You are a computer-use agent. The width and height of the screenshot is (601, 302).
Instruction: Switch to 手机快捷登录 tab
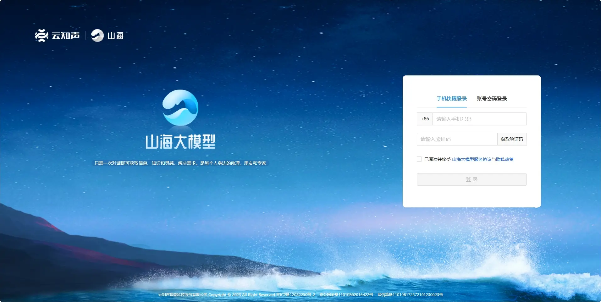coord(451,99)
